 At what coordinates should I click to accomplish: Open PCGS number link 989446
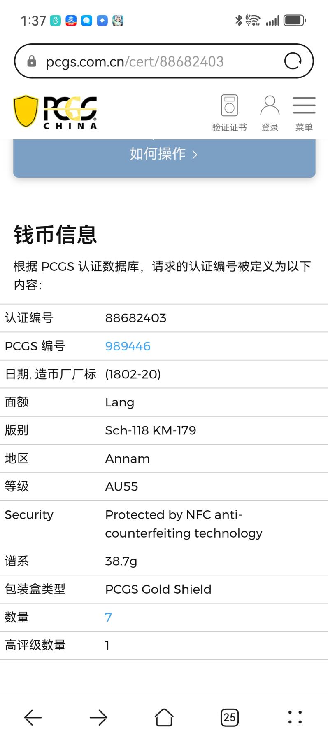(x=128, y=346)
